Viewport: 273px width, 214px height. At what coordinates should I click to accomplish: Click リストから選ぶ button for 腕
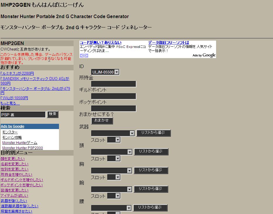(x=151, y=189)
